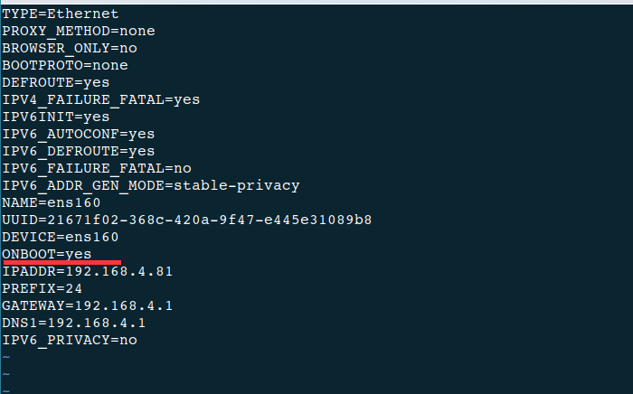
Task: Place cursor on IPV4_FAILURE_FATAL=yes line
Action: pyautogui.click(x=100, y=99)
